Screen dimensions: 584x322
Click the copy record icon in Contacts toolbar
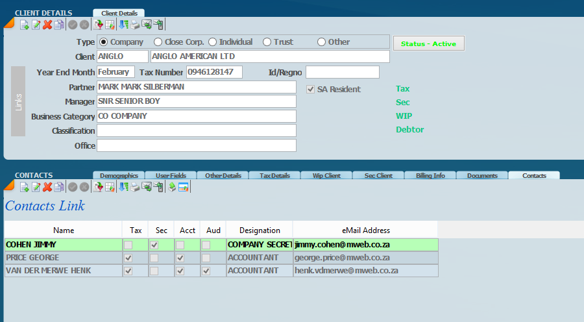click(x=59, y=187)
